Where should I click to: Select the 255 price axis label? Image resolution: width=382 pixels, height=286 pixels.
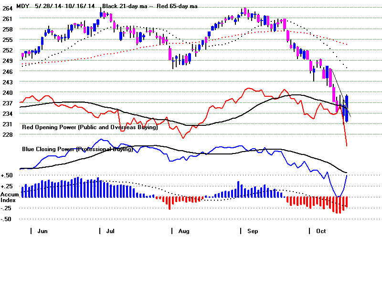pos(7,40)
